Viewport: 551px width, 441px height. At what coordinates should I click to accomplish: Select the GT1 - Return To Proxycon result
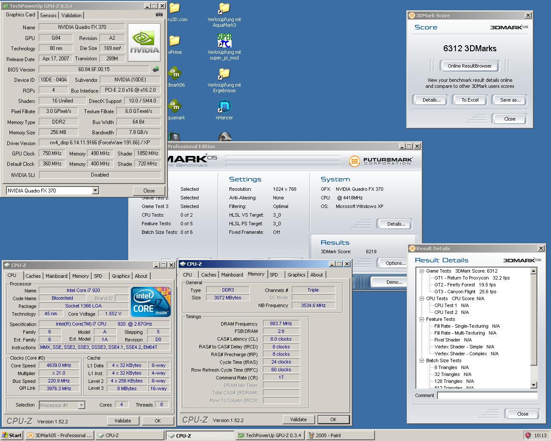(472, 278)
